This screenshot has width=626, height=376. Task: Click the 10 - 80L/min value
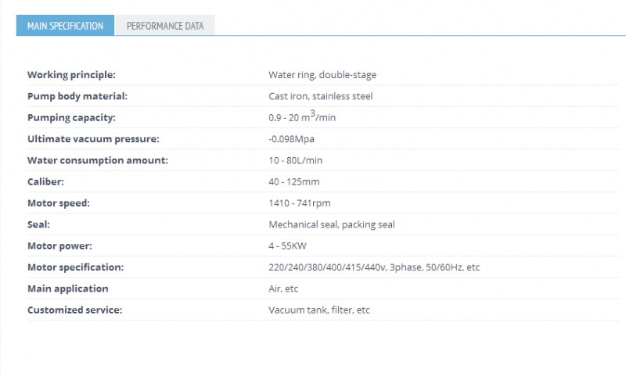pos(296,160)
